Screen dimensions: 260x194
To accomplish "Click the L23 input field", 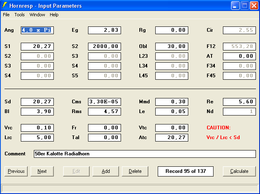I will 172,56.
